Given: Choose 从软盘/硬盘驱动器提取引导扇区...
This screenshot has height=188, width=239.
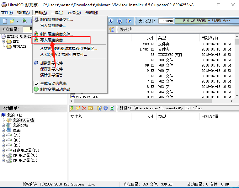Looking at the screenshot, I should (70, 48).
